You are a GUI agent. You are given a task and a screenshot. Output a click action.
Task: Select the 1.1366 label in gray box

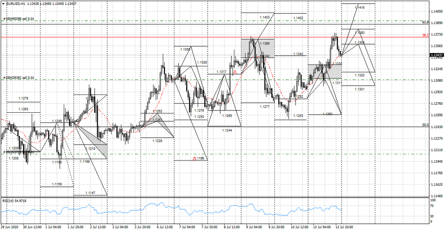pyautogui.click(x=264, y=44)
